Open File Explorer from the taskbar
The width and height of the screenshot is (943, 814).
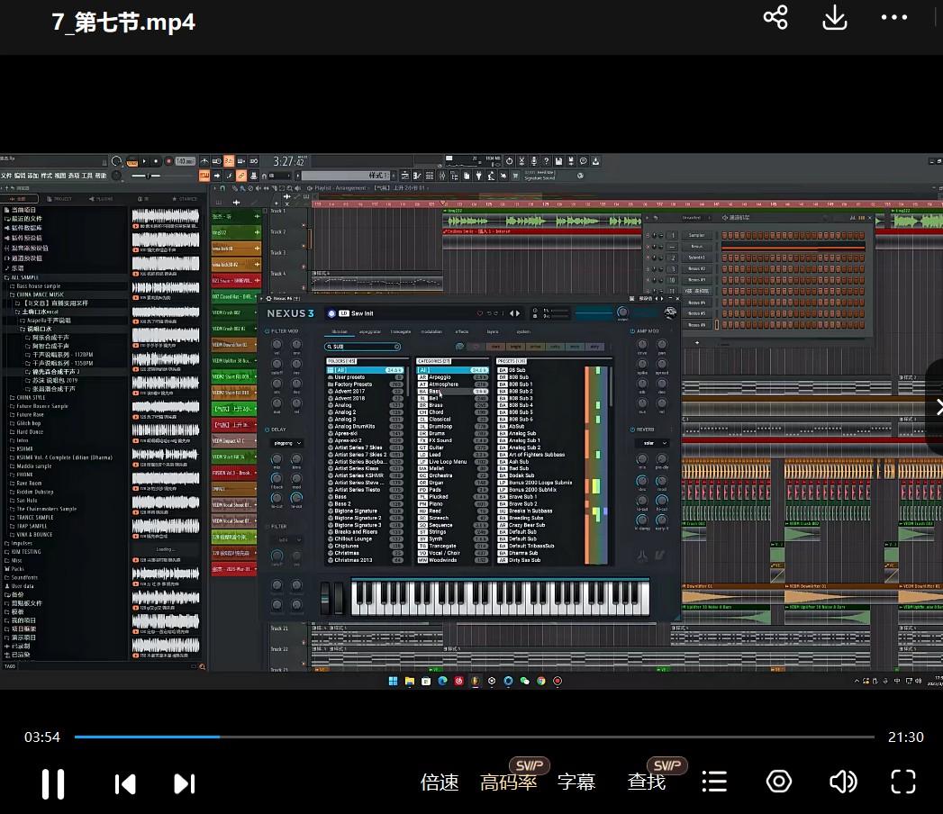tap(410, 681)
